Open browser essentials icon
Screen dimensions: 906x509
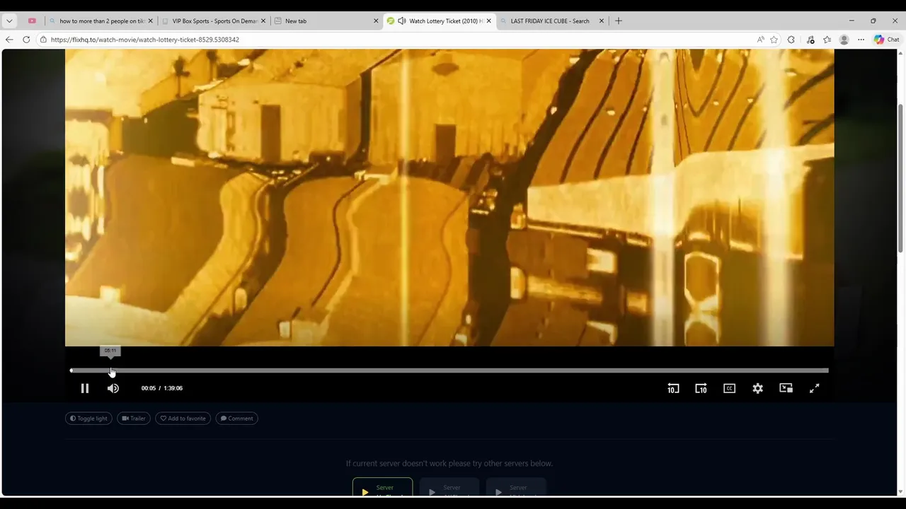pos(810,40)
